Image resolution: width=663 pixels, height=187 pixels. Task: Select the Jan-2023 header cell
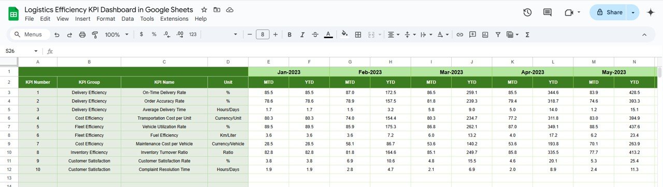tap(289, 72)
